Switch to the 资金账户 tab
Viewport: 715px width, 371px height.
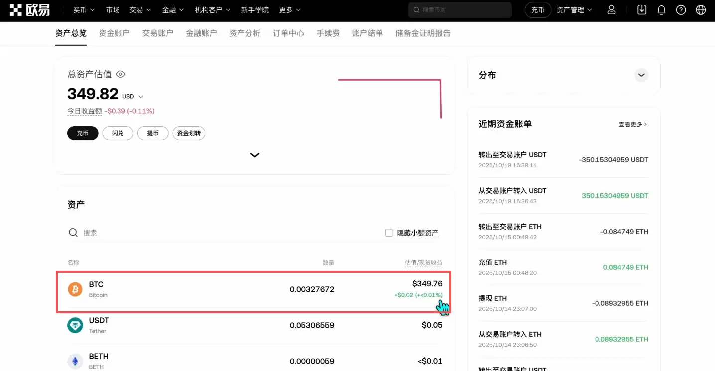tap(114, 33)
